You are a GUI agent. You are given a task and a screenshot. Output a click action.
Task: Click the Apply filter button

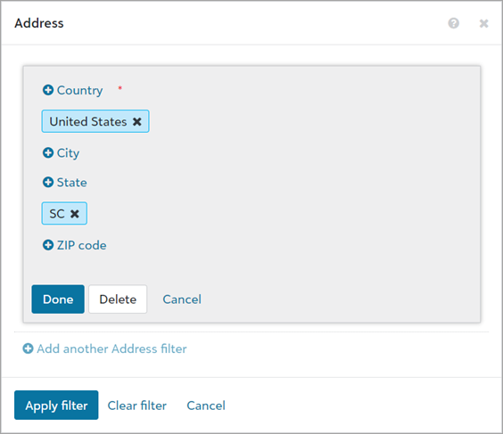pos(56,405)
